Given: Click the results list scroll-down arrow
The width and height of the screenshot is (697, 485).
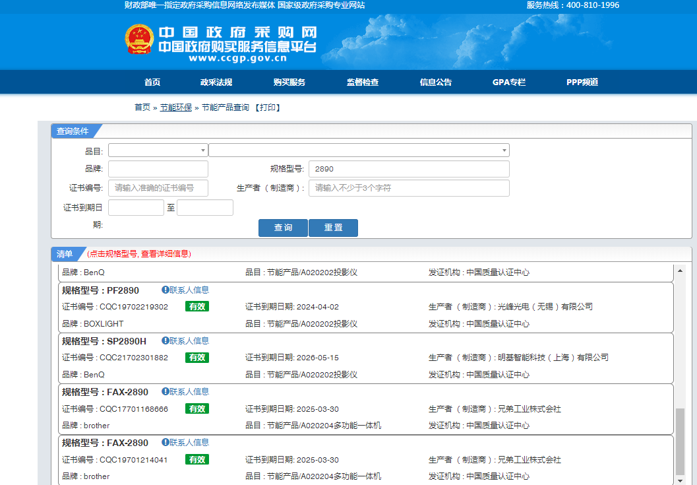Looking at the screenshot, I should tap(680, 480).
